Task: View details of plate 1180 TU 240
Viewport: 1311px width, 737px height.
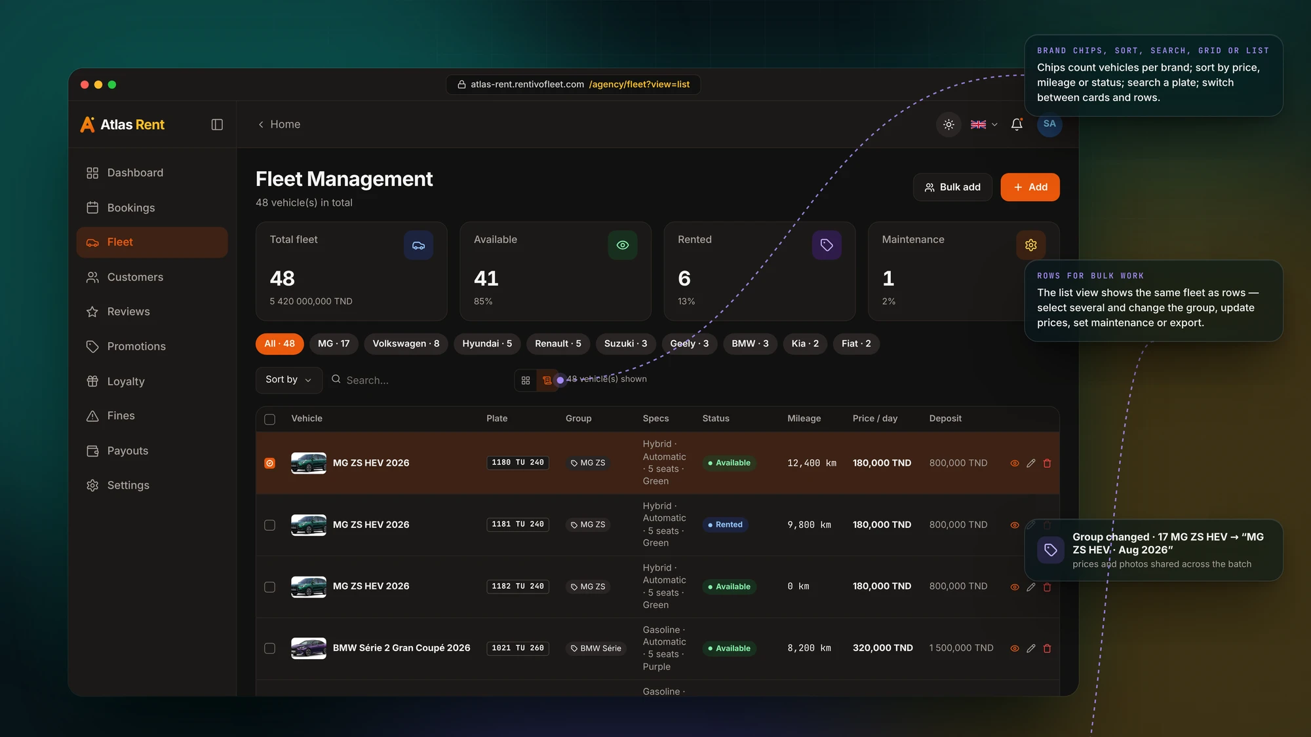Action: pos(1014,463)
